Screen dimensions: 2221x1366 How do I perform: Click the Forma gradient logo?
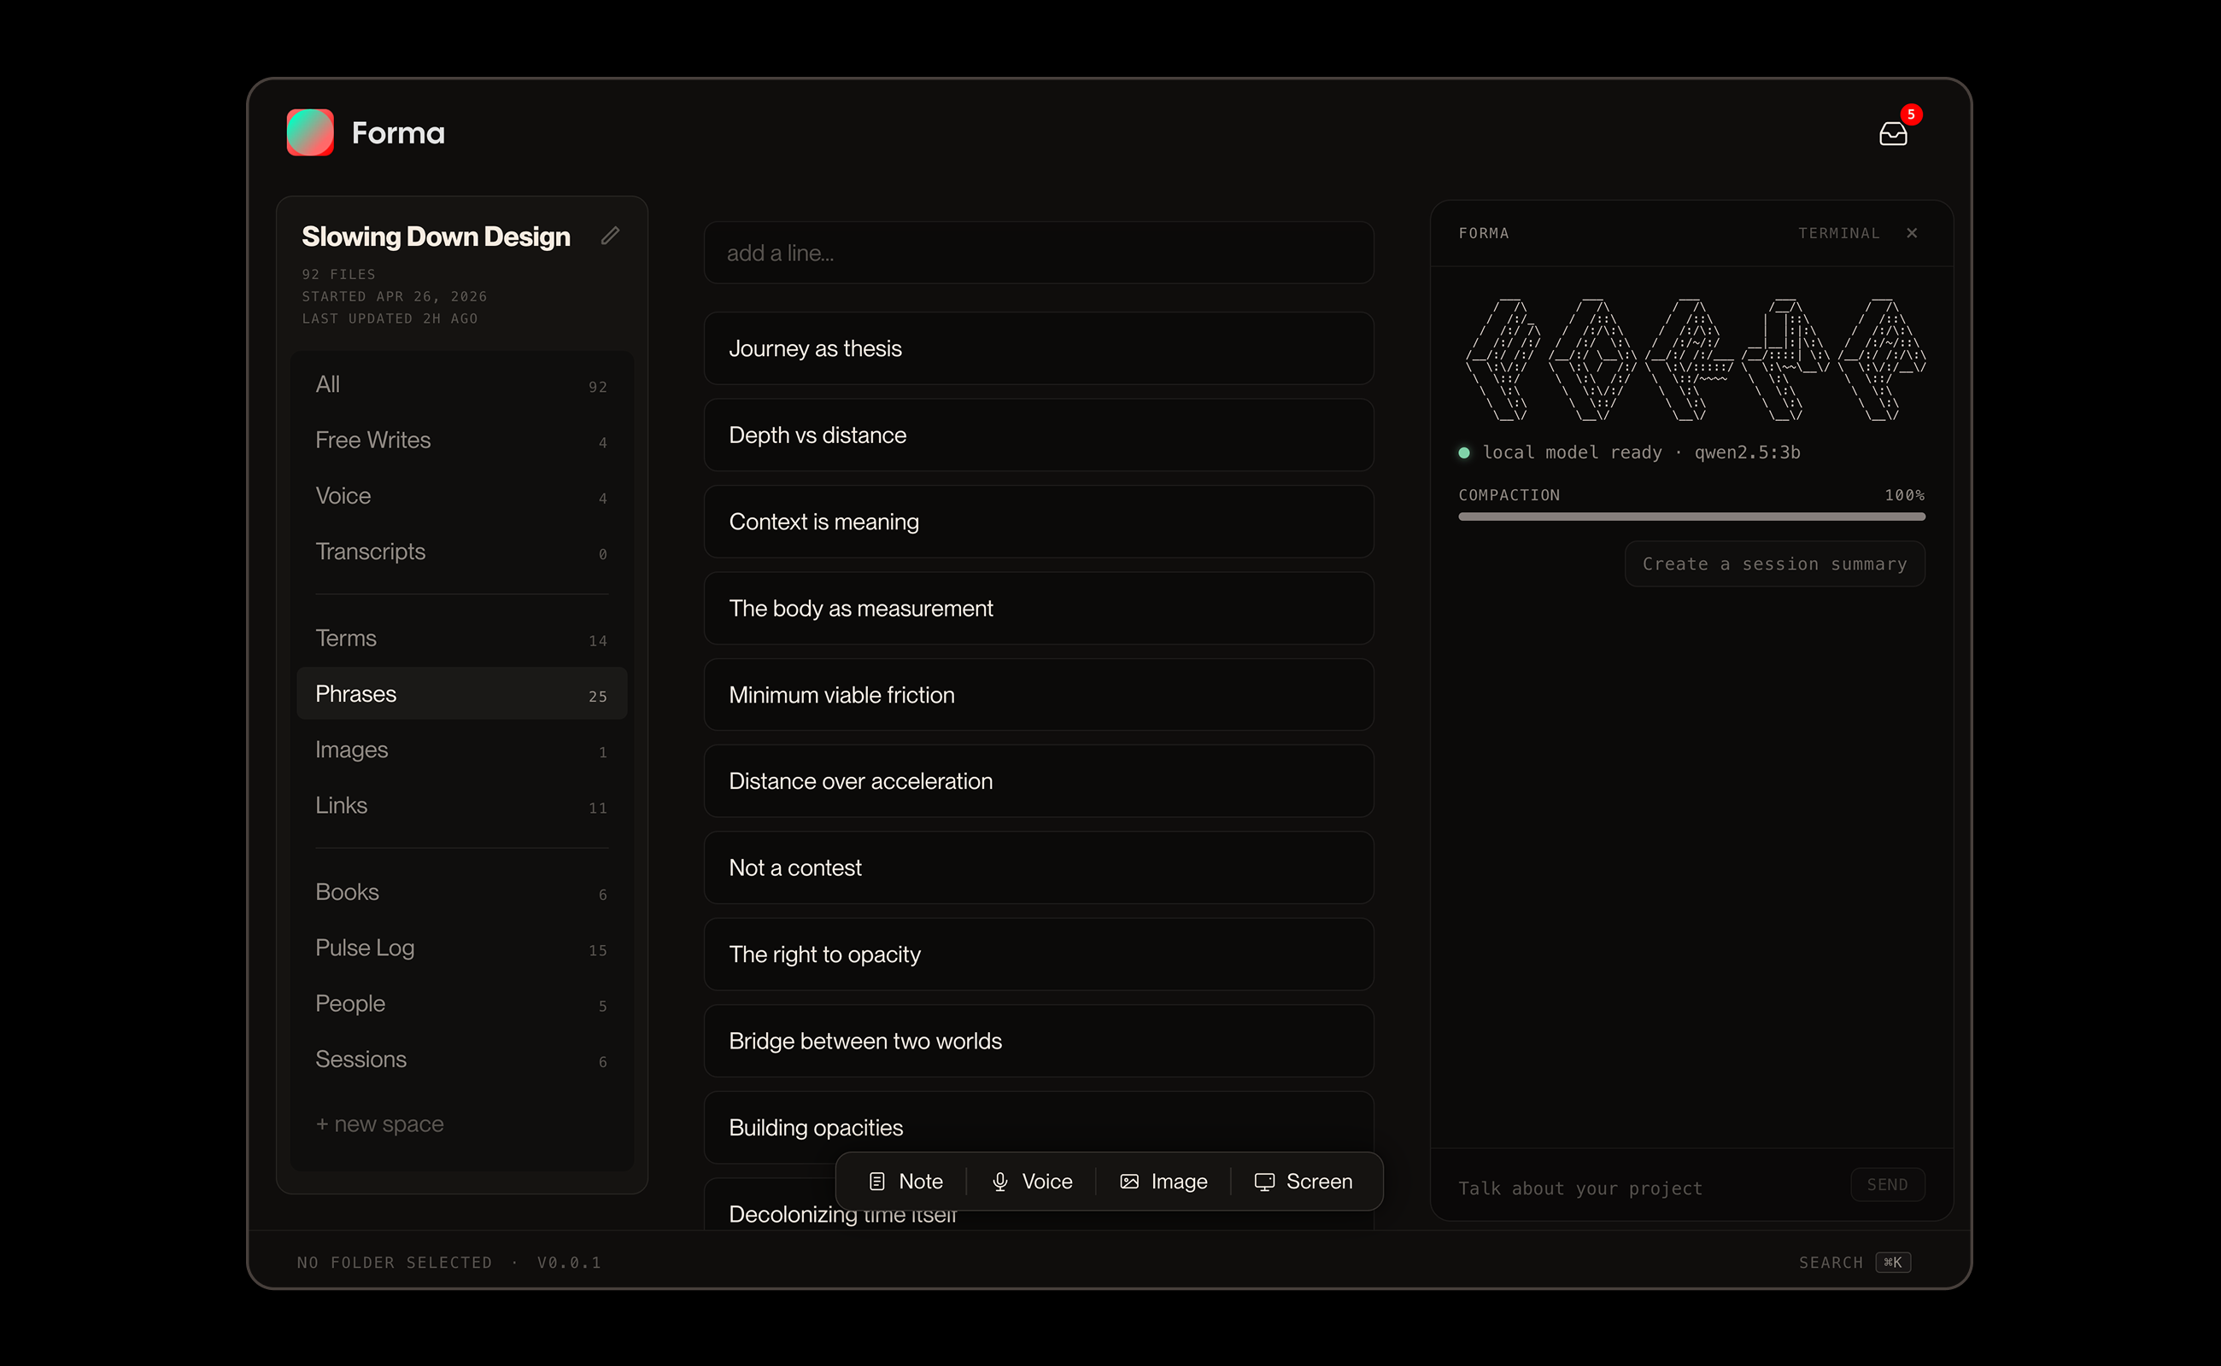pos(310,133)
